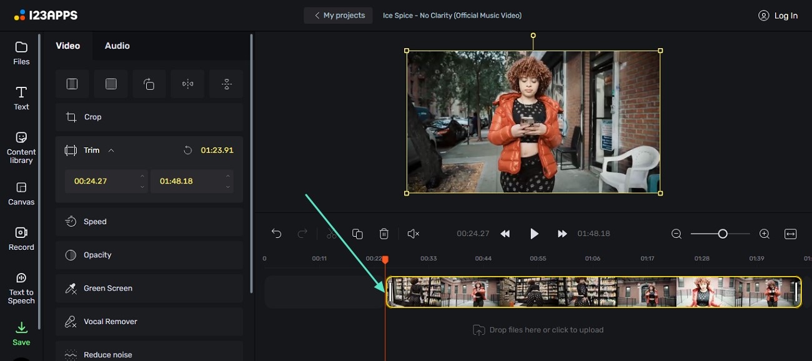
Task: Flip the video horizontally
Action: pyautogui.click(x=188, y=84)
